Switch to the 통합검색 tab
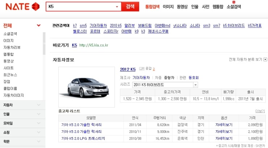The width and height of the screenshot is (268, 148). 152,7
